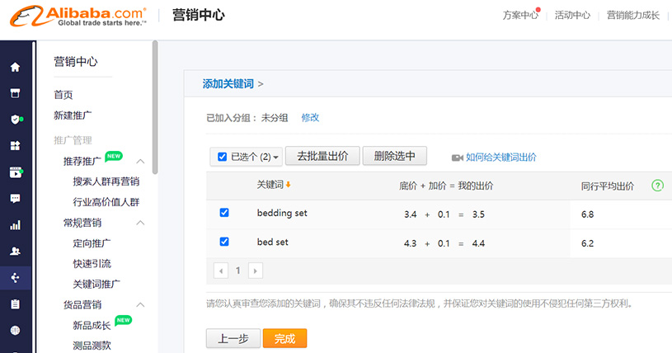Open the home icon in dark sidebar
The width and height of the screenshot is (672, 353).
(15, 67)
